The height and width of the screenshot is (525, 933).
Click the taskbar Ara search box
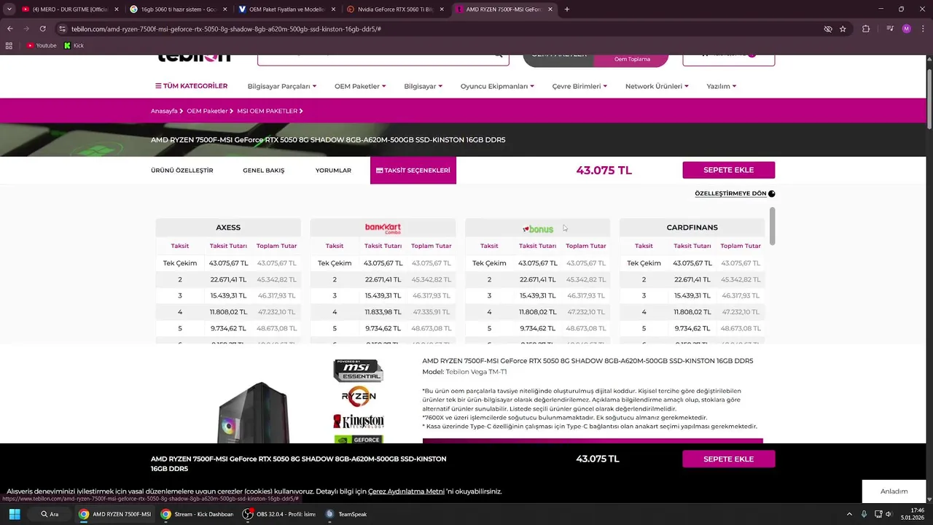(50, 514)
